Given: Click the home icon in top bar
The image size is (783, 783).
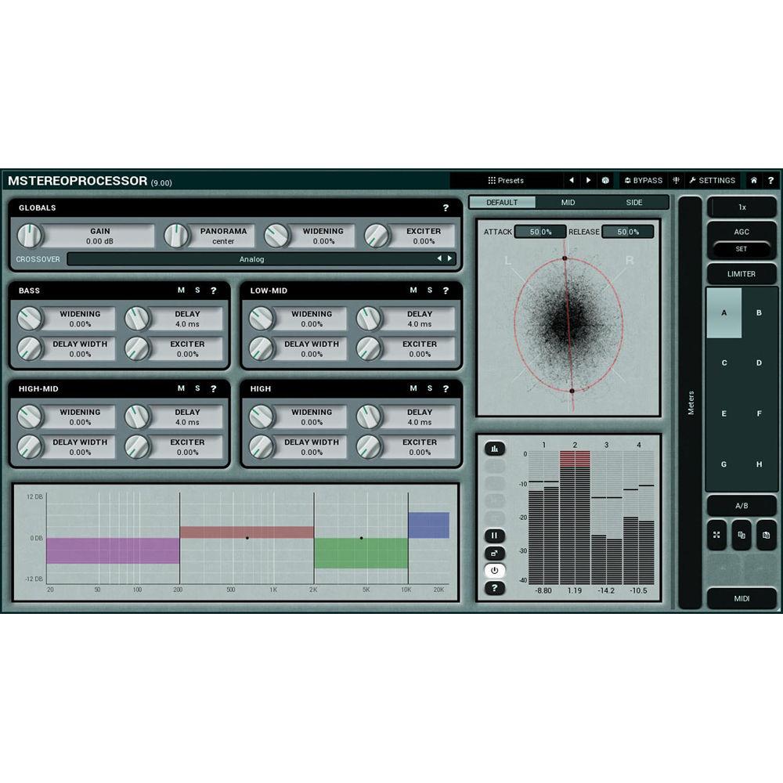Looking at the screenshot, I should (754, 180).
